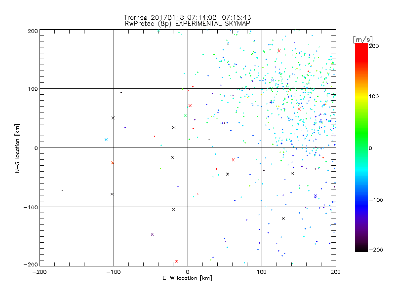Pick the black bottom of the colorbar
395x296 pixels.
point(361,249)
